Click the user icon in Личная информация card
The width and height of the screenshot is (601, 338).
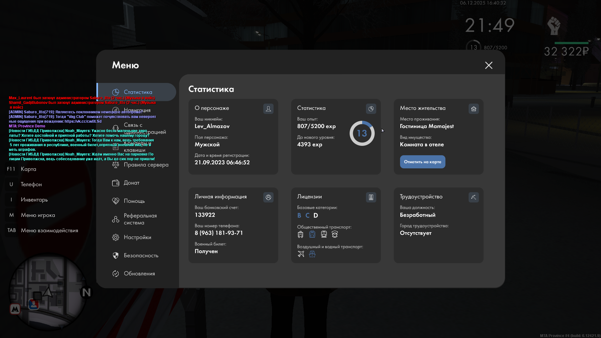[x=268, y=197]
